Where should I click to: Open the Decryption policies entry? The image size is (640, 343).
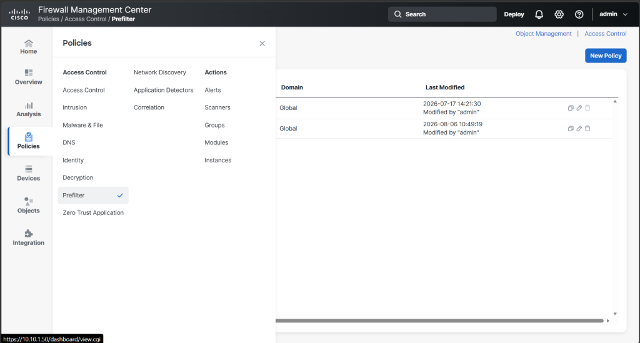[78, 178]
